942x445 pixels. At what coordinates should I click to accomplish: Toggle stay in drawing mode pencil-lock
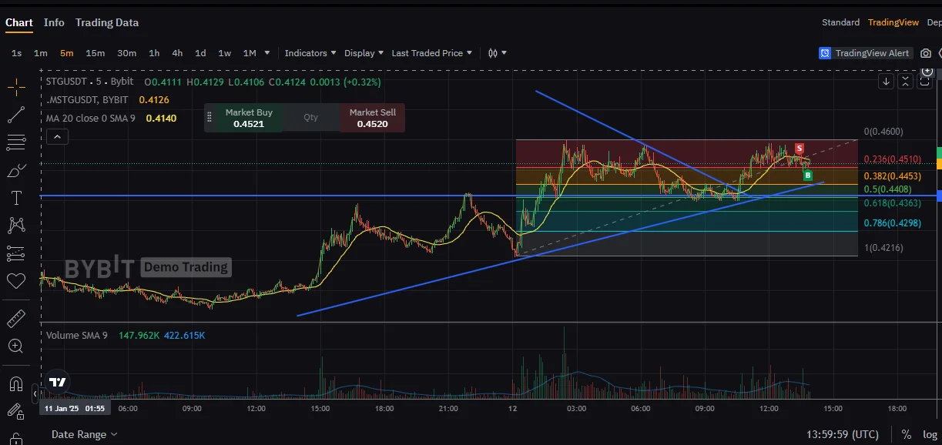point(16,410)
